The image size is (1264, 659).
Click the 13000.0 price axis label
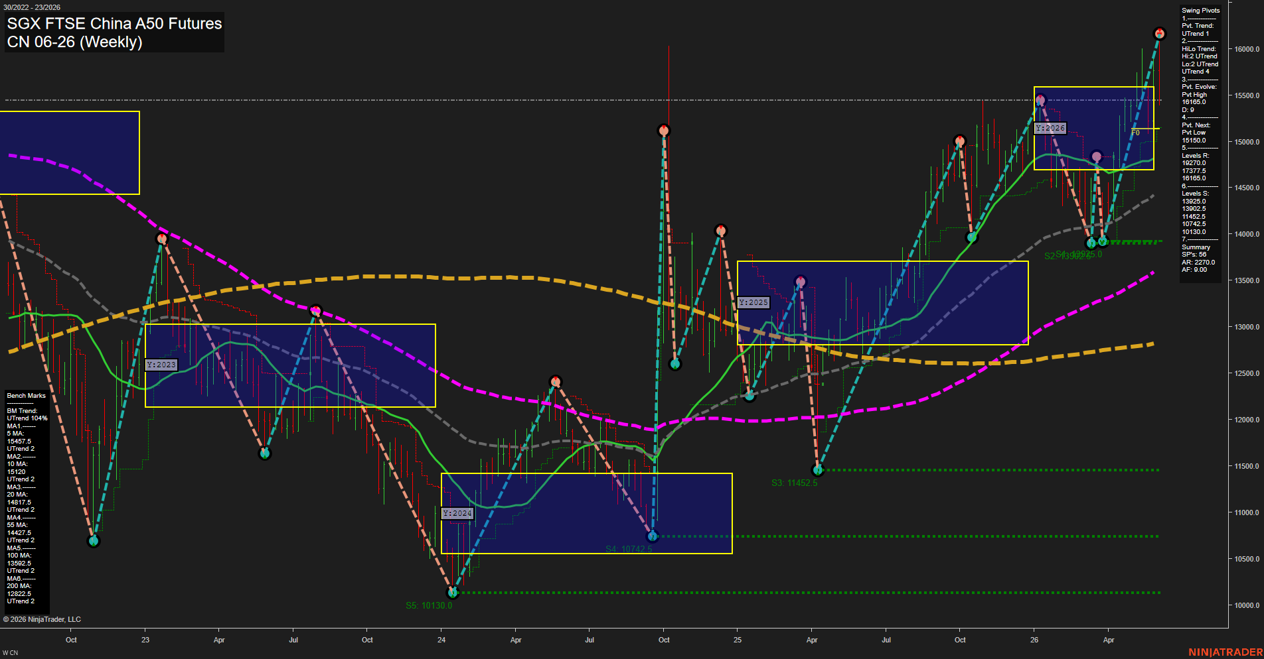point(1247,328)
